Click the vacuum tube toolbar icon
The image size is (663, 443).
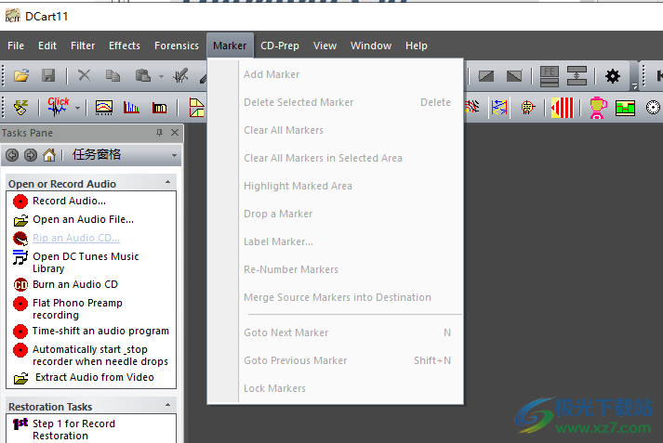528,108
